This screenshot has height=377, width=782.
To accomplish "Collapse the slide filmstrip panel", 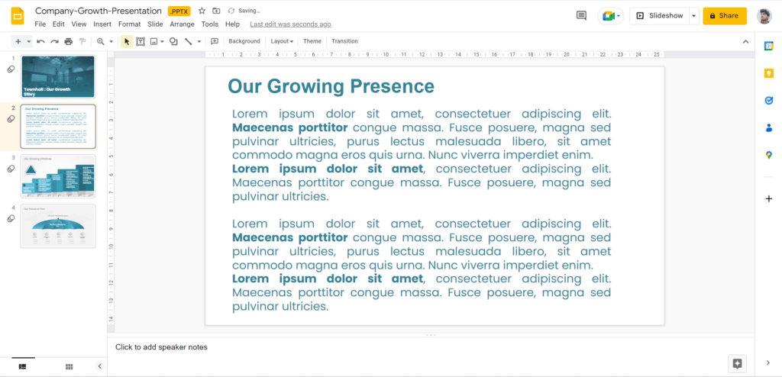I will click(100, 366).
